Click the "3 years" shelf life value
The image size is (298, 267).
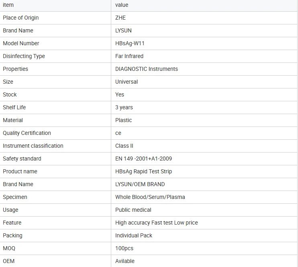(124, 107)
